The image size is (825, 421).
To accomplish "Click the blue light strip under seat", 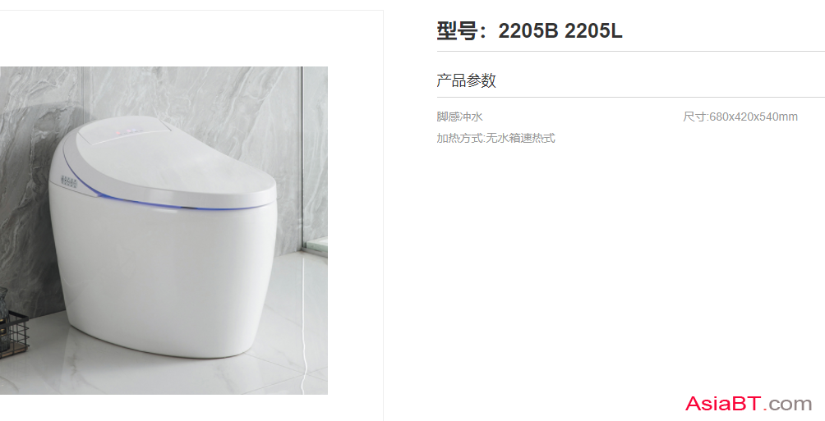I will (173, 203).
